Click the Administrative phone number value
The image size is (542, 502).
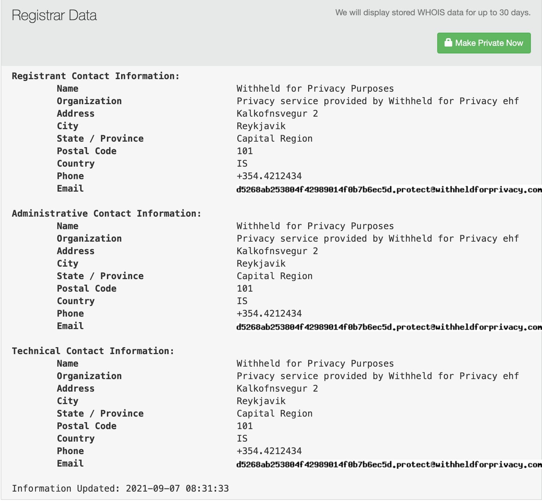269,313
